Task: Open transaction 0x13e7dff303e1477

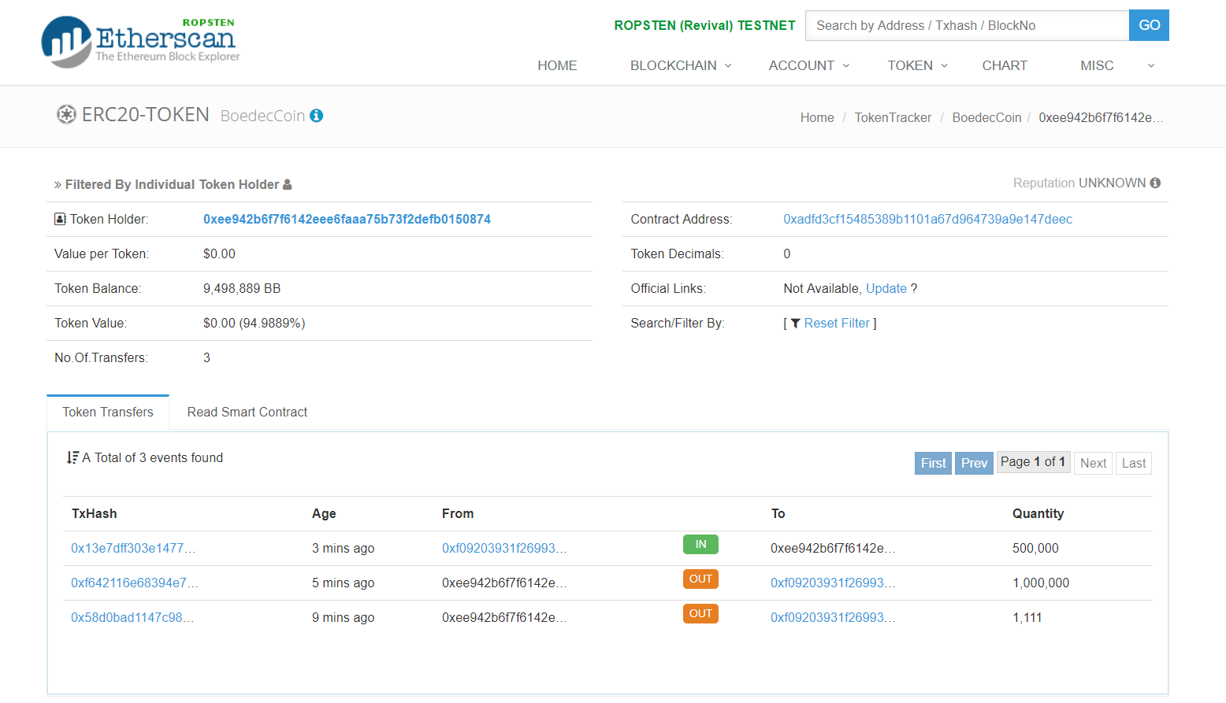Action: click(132, 549)
